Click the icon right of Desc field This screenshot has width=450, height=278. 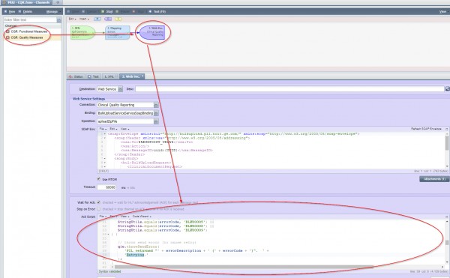coord(448,89)
